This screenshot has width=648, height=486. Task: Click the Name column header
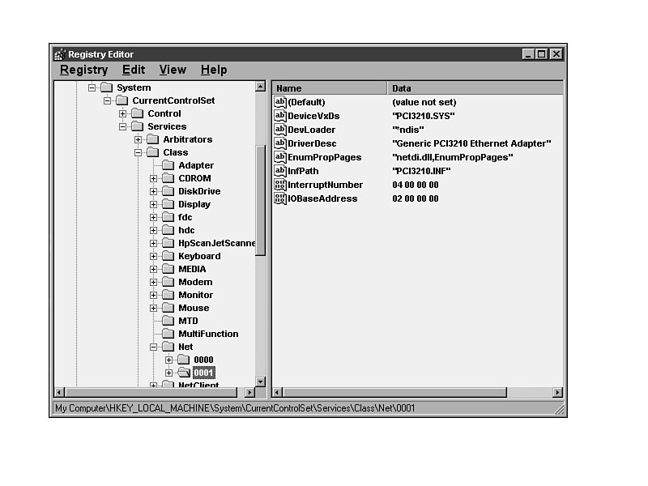tap(330, 88)
